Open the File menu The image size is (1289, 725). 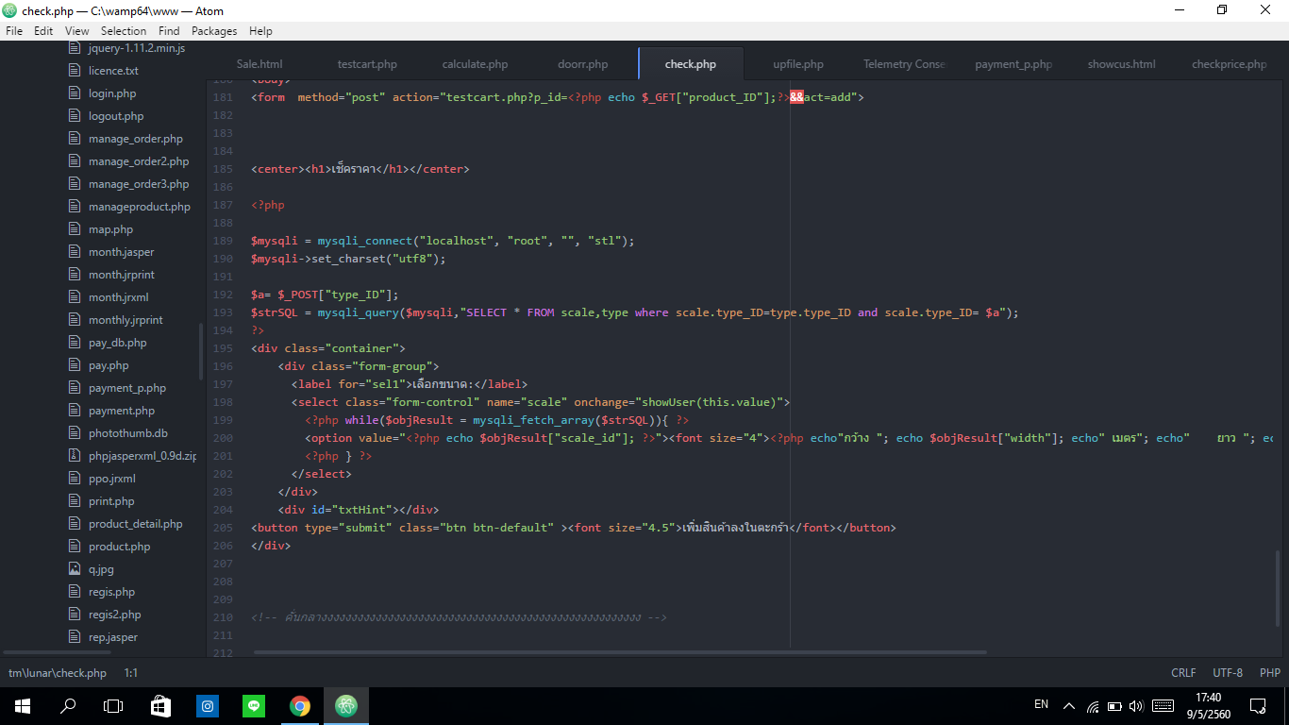[14, 31]
